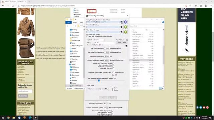The width and height of the screenshot is (214, 120).
Task: Browse for the User Styles Directory folder
Action: [x=126, y=32]
